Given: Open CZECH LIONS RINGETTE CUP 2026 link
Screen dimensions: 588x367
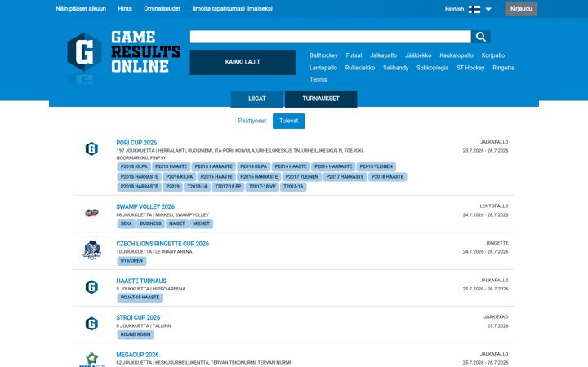Looking at the screenshot, I should tap(163, 244).
